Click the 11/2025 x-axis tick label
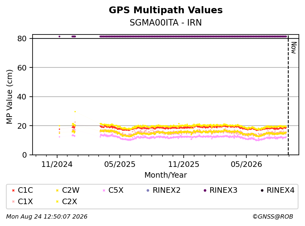Image resolution: width=305 pixels, height=226 pixels. (x=184, y=164)
